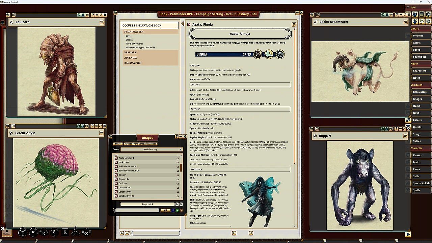432x243 pixels.
Task: Click the minus zoom button under book index
Action: pos(127,233)
